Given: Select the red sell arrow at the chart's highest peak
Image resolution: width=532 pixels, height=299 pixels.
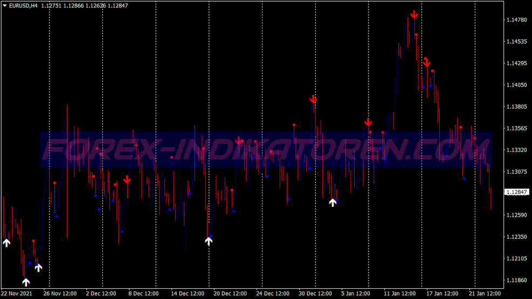Looking at the screenshot, I should click(x=414, y=15).
